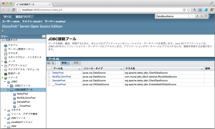Tick the MySQLConnPool row checkbox

(49, 77)
